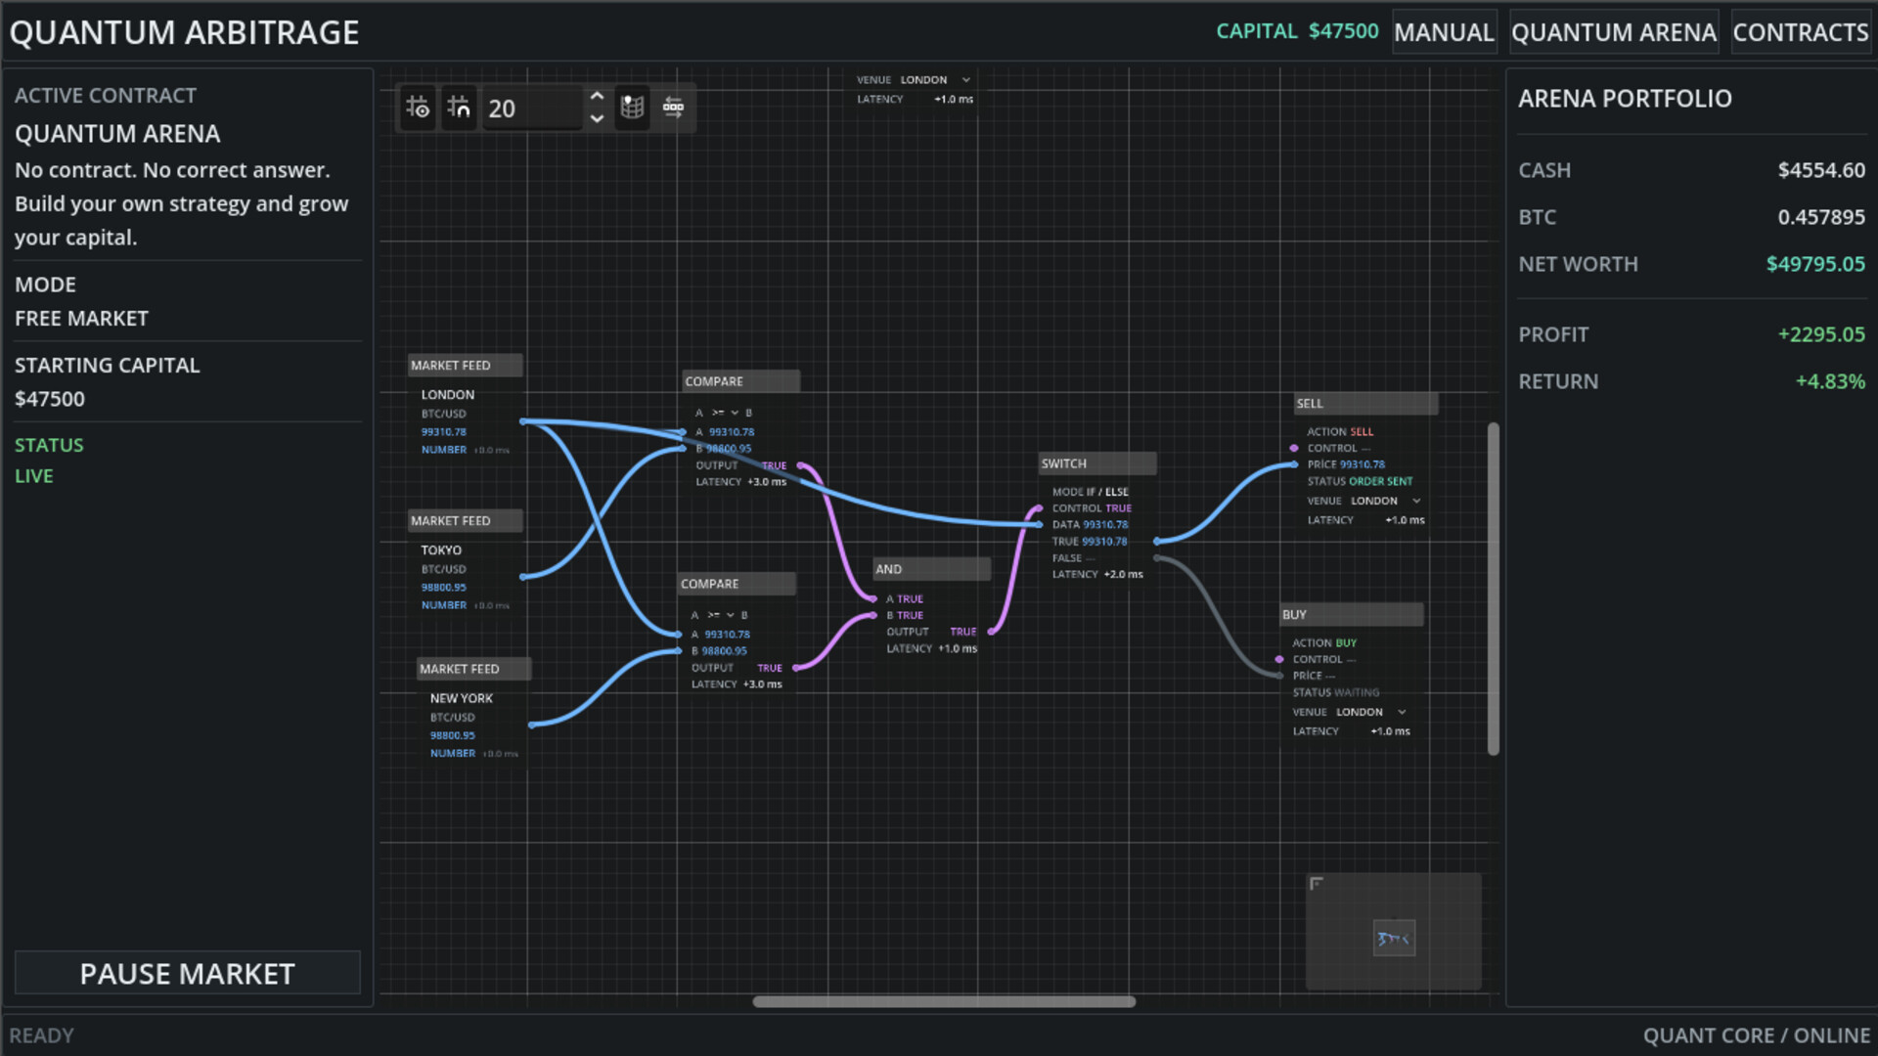The width and height of the screenshot is (1878, 1056).
Task: Click the canvas vertical scrollbar thumb
Action: pyautogui.click(x=1494, y=589)
